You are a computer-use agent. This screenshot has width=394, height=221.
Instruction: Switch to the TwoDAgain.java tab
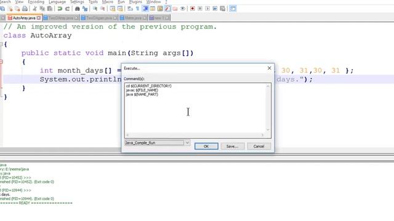(99, 18)
